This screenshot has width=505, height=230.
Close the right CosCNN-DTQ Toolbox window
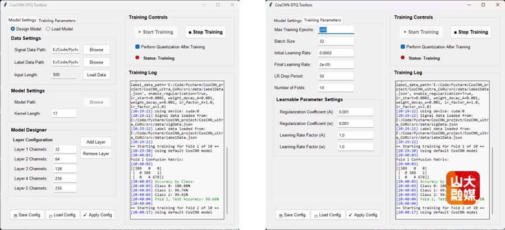coord(498,5)
